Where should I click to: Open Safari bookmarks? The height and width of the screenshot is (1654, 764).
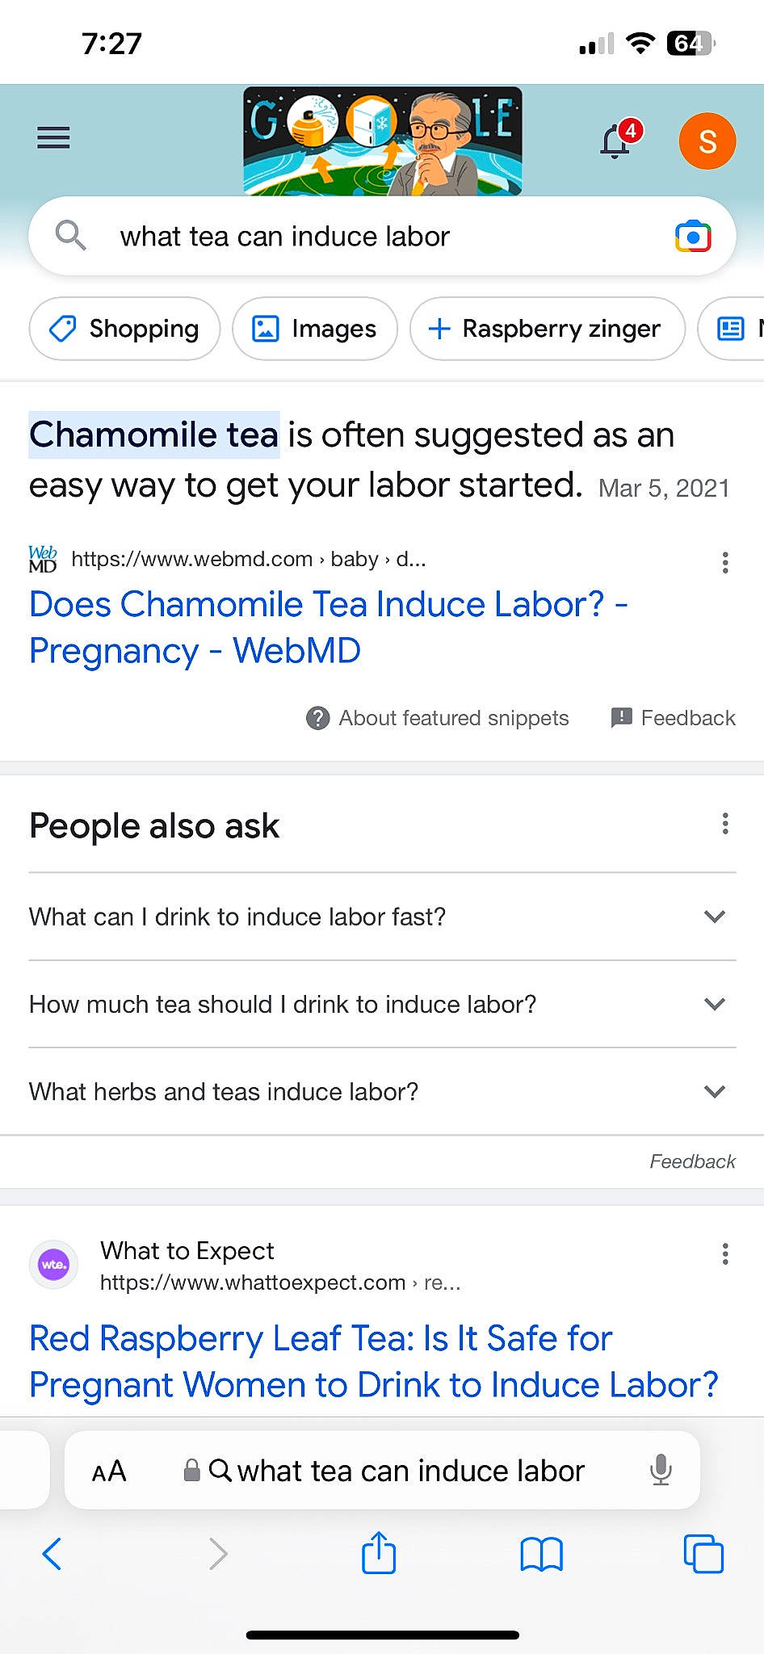tap(541, 1553)
